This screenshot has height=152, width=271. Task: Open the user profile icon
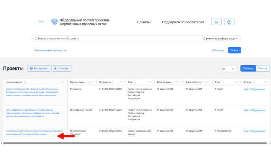click(x=229, y=22)
